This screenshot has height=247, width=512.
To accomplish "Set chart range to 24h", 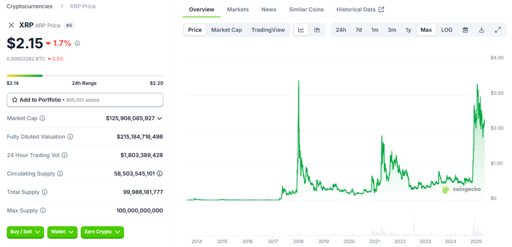I will coord(341,30).
